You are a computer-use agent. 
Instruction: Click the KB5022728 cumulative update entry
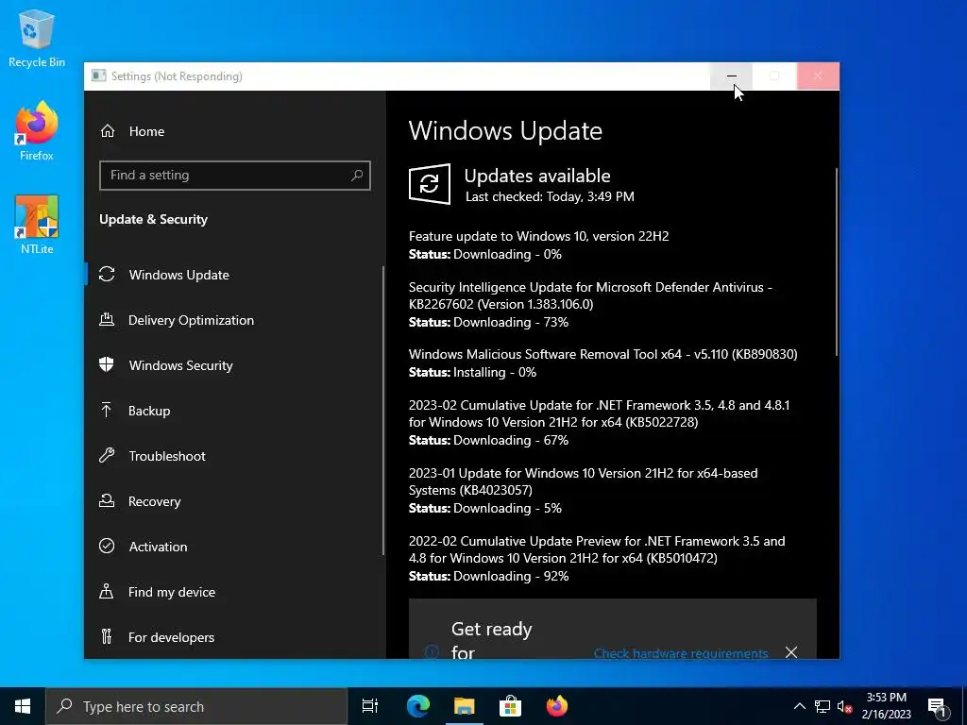pos(599,413)
